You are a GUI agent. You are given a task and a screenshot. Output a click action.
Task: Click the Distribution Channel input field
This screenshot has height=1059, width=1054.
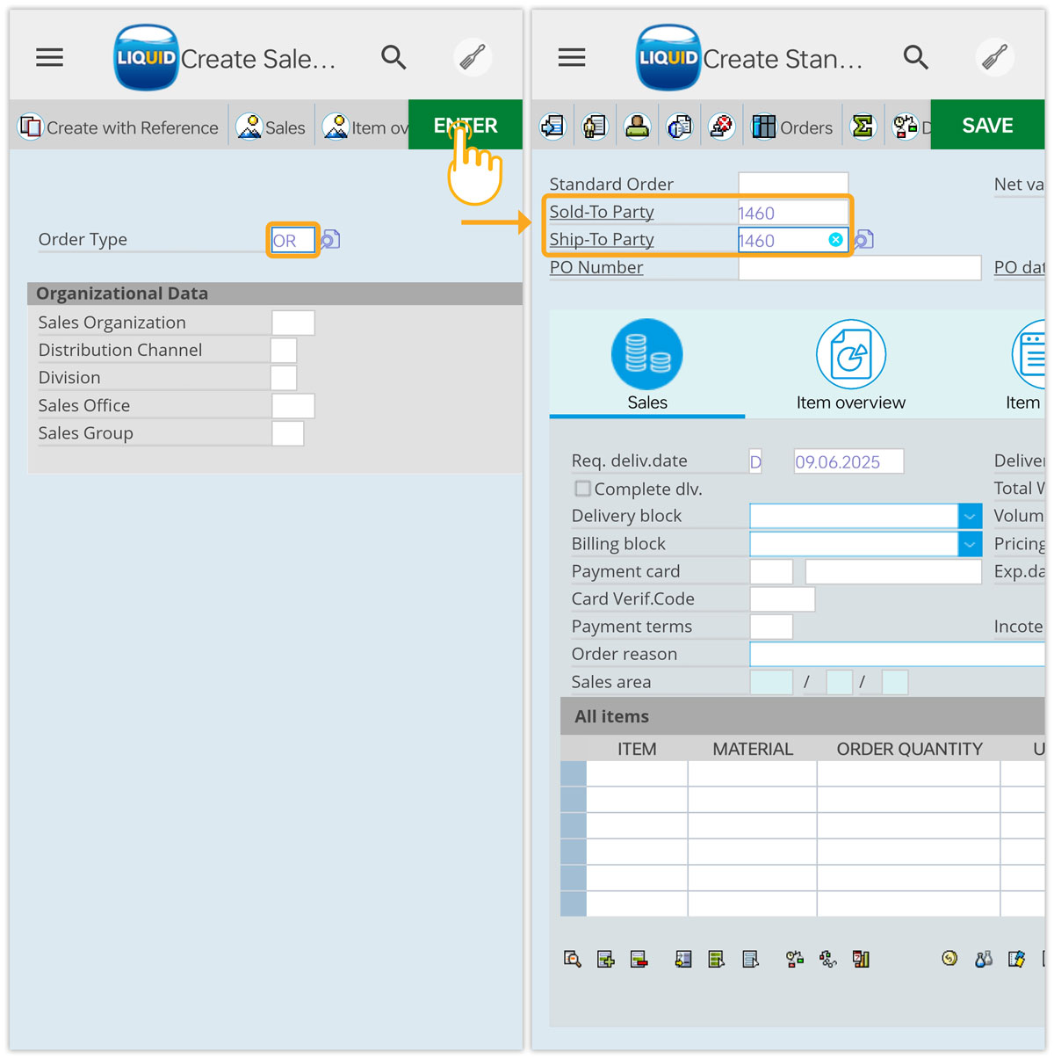pyautogui.click(x=284, y=351)
